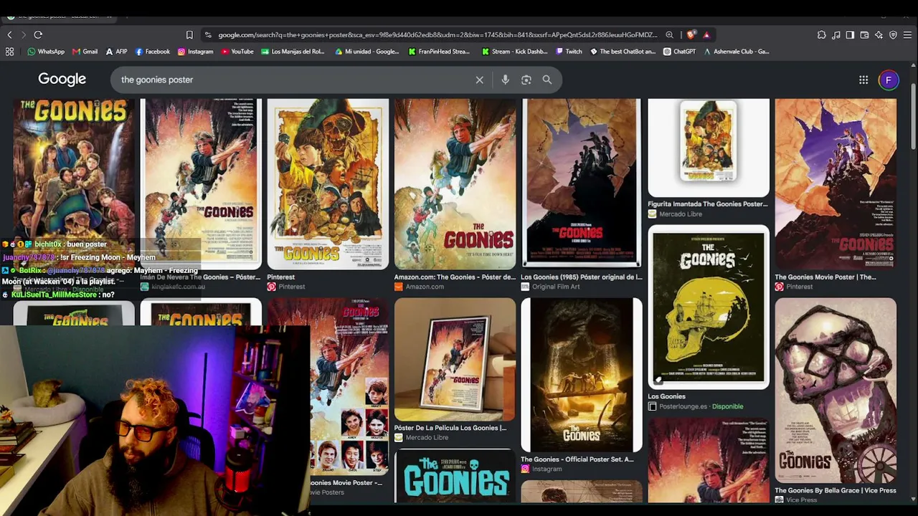Screen dimensions: 918x516
Task: Open site information next to the URL
Action: point(208,34)
